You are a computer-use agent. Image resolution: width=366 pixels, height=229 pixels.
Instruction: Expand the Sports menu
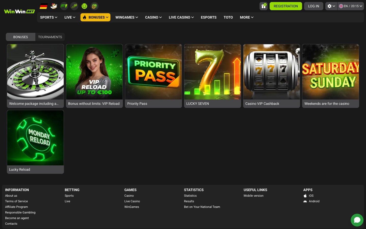[49, 17]
